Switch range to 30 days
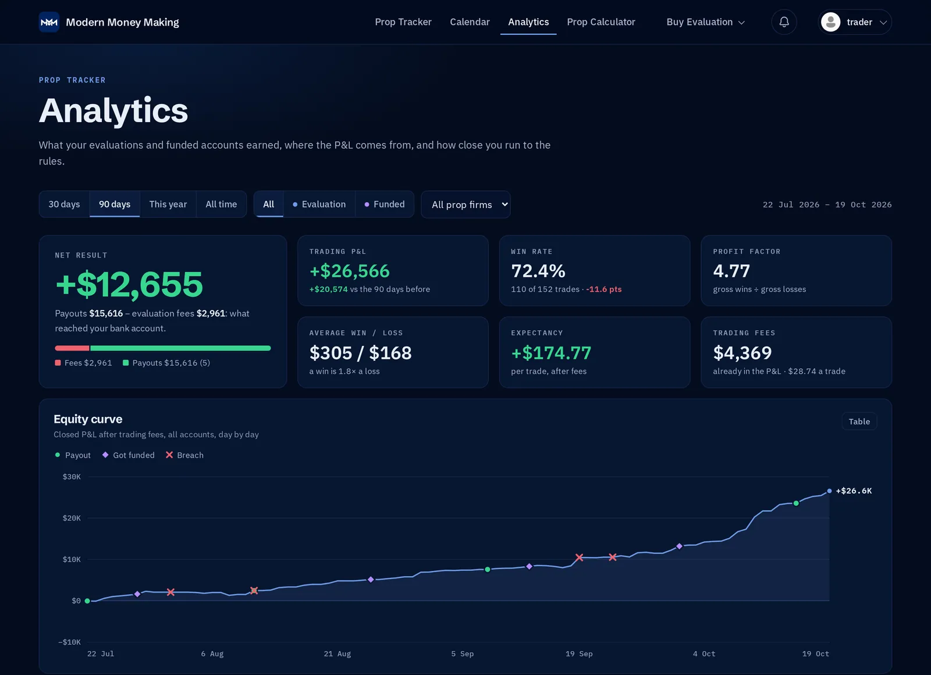 pos(64,204)
